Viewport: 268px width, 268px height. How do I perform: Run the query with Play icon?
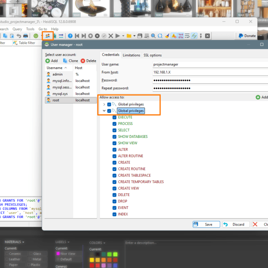pos(118,36)
